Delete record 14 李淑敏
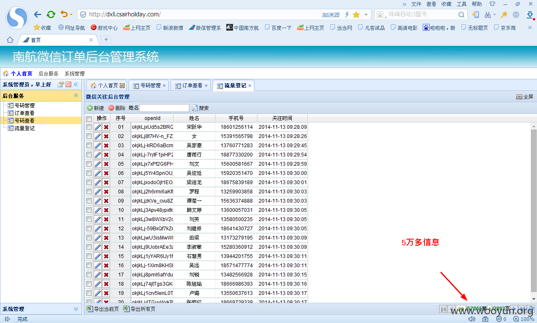Screen dimensions: 537x323 [106, 247]
